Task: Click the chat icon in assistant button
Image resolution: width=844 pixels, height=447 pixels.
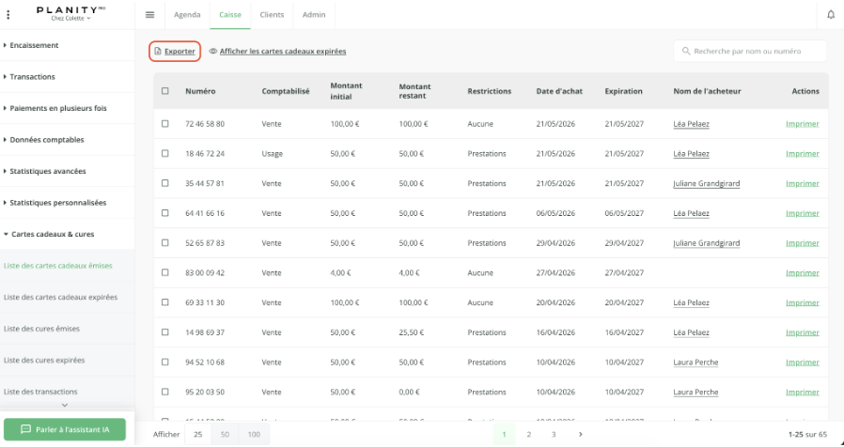Action: click(x=25, y=430)
